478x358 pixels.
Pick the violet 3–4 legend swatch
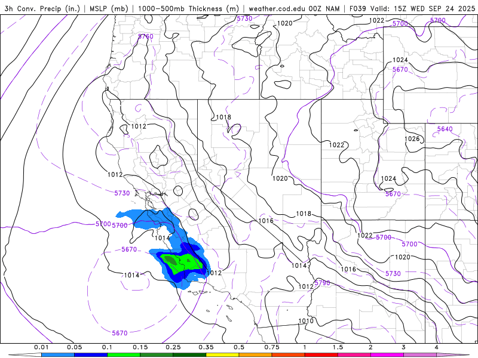tap(420, 355)
